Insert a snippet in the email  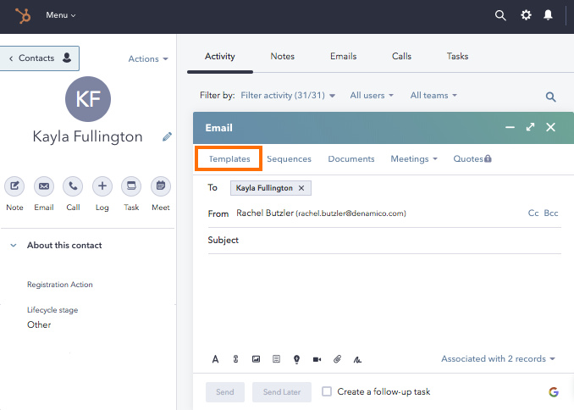click(276, 359)
